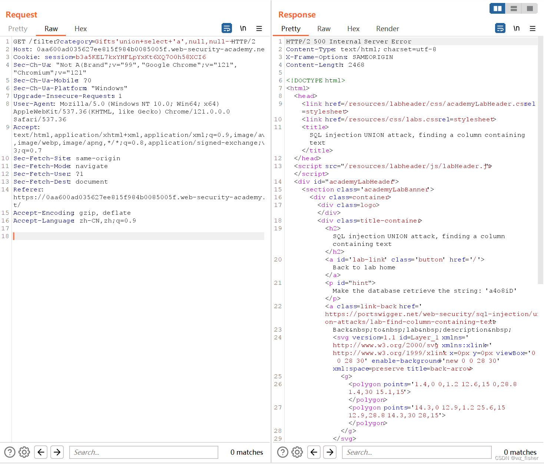This screenshot has height=464, width=544.
Task: Click the Content-Length 2468 header
Action: (x=325, y=65)
